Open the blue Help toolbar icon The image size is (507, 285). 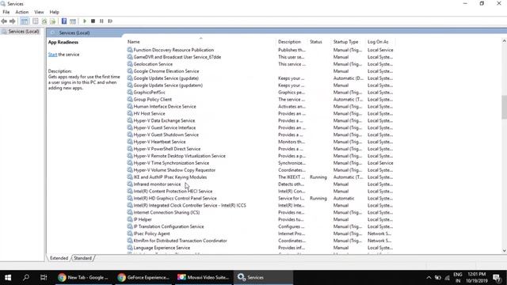click(64, 21)
